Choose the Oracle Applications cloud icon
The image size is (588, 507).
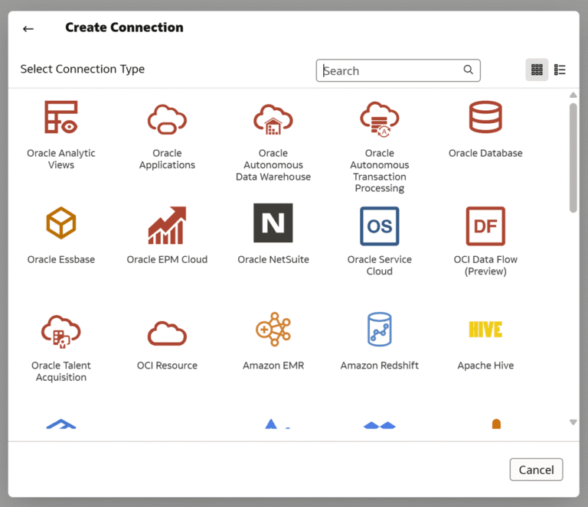tap(167, 119)
